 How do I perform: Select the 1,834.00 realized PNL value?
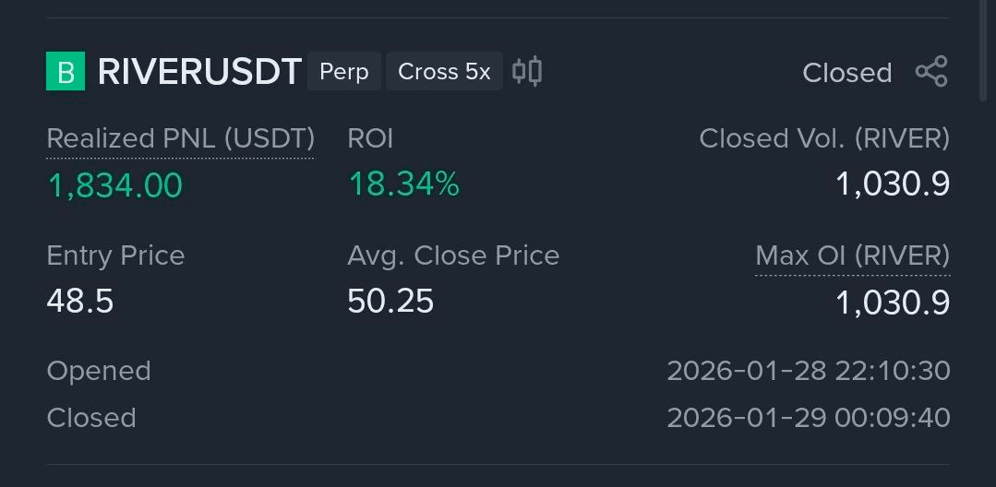pyautogui.click(x=114, y=185)
